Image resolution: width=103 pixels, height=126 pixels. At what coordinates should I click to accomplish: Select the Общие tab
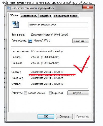coord(14,15)
